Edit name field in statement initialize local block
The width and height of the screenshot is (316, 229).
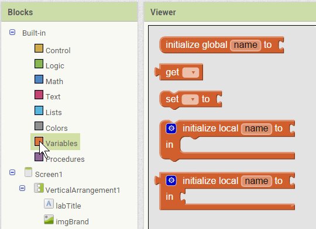[x=256, y=129]
